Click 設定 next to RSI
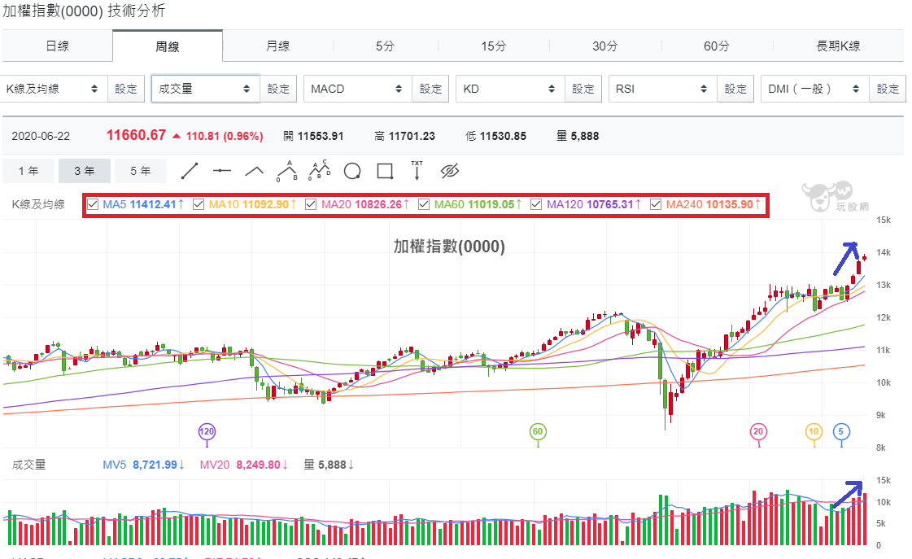The height and width of the screenshot is (559, 912). tap(735, 89)
